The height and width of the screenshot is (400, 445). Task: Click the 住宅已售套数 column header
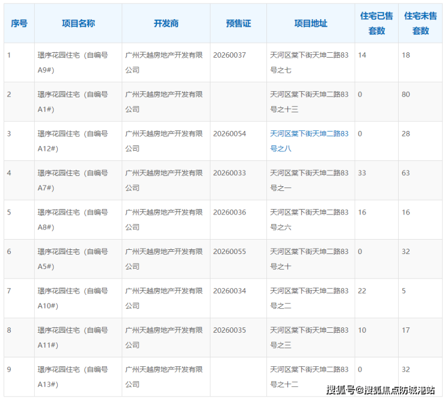click(x=376, y=23)
